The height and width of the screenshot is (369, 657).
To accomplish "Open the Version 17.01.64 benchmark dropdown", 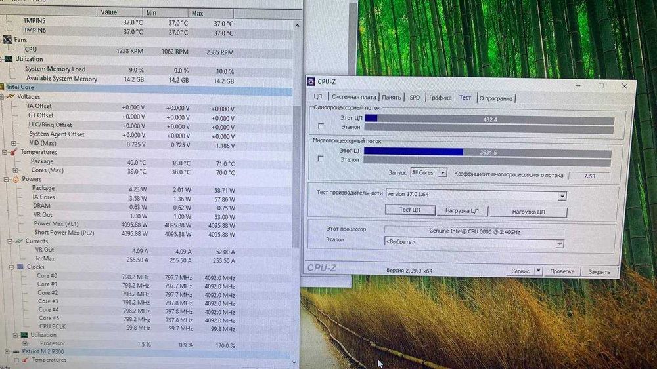I will click(562, 196).
